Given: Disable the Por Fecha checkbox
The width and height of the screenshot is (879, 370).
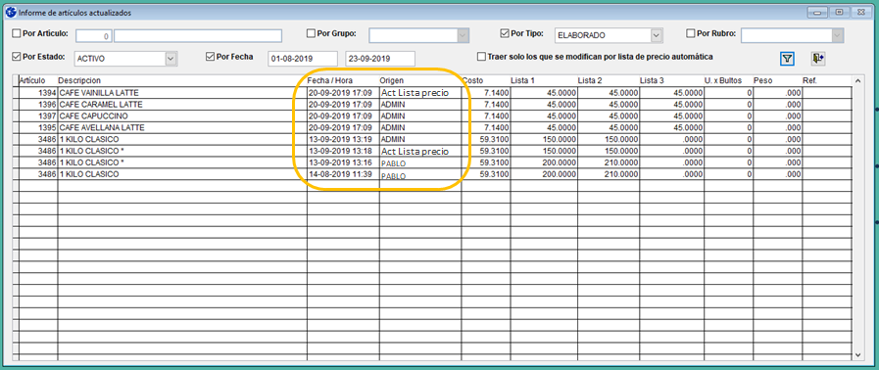Looking at the screenshot, I should pos(211,57).
